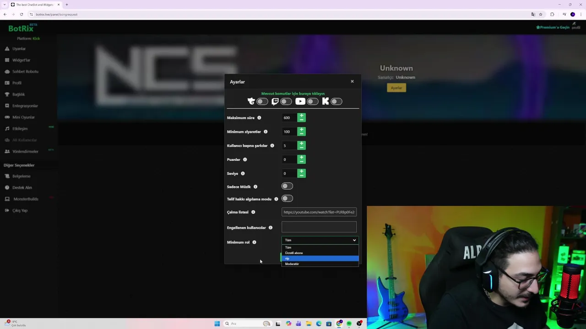
Task: Open Sohbet Robotu sidebar icon
Action: [x=7, y=71]
